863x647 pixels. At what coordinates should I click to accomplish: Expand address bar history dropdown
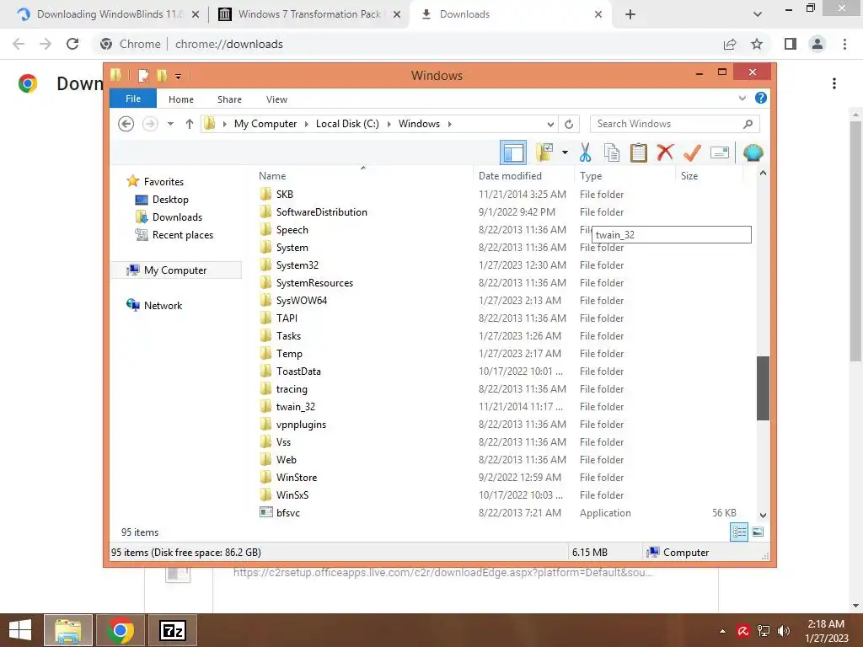pyautogui.click(x=550, y=124)
